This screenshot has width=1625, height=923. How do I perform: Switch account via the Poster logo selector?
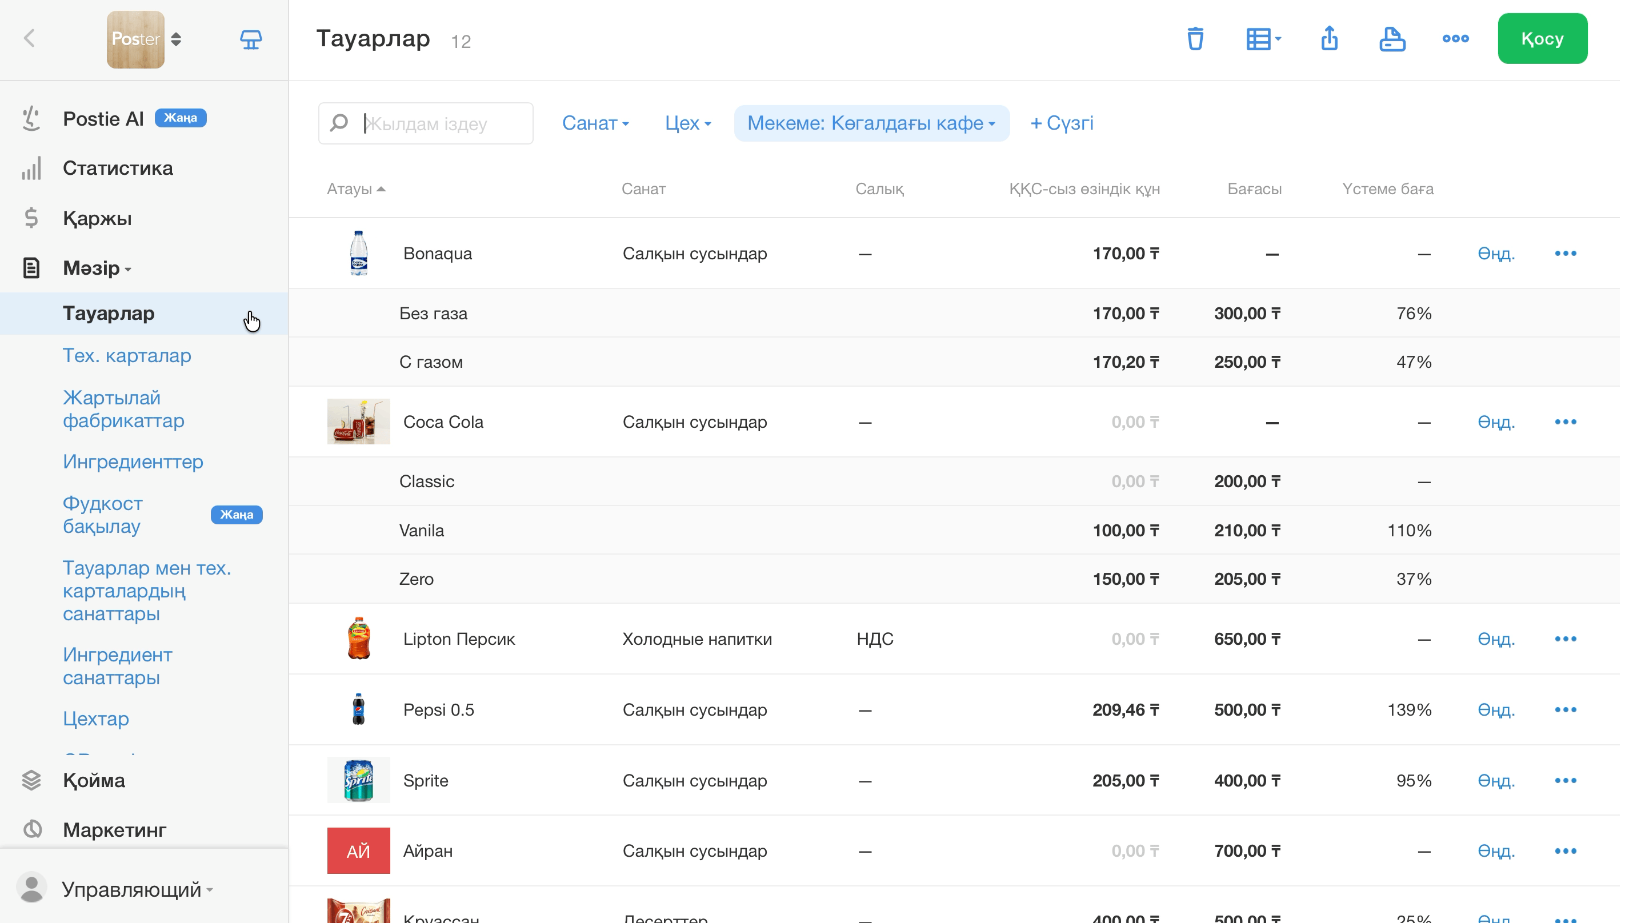(x=145, y=39)
